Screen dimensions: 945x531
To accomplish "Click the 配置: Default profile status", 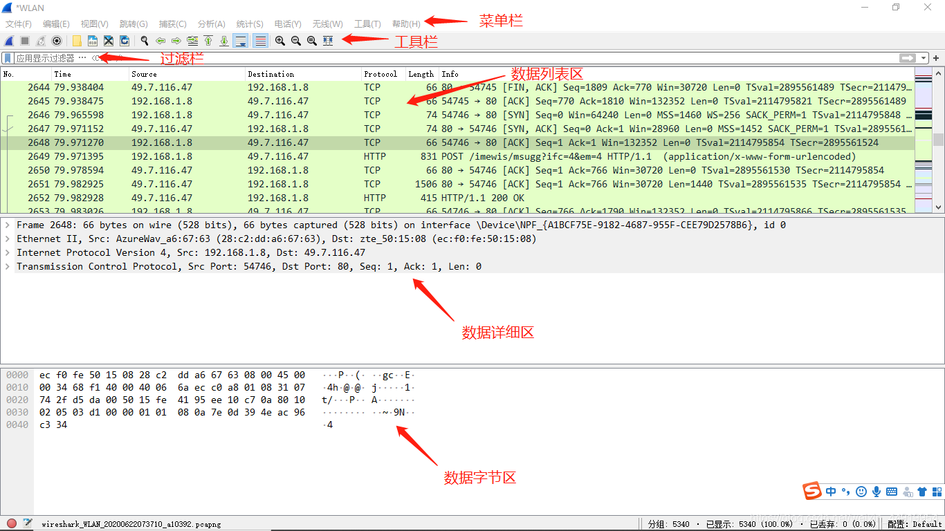I will 914,523.
